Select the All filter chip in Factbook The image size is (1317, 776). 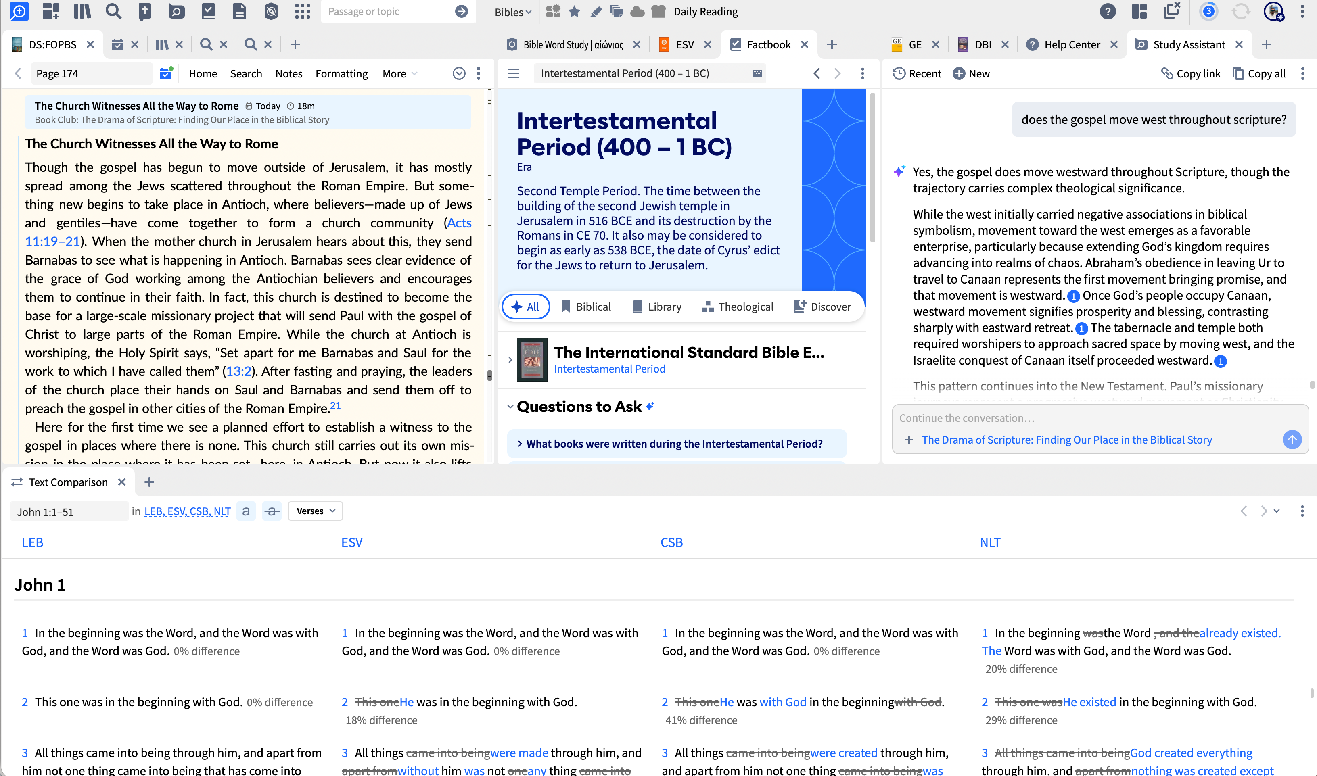(x=526, y=307)
